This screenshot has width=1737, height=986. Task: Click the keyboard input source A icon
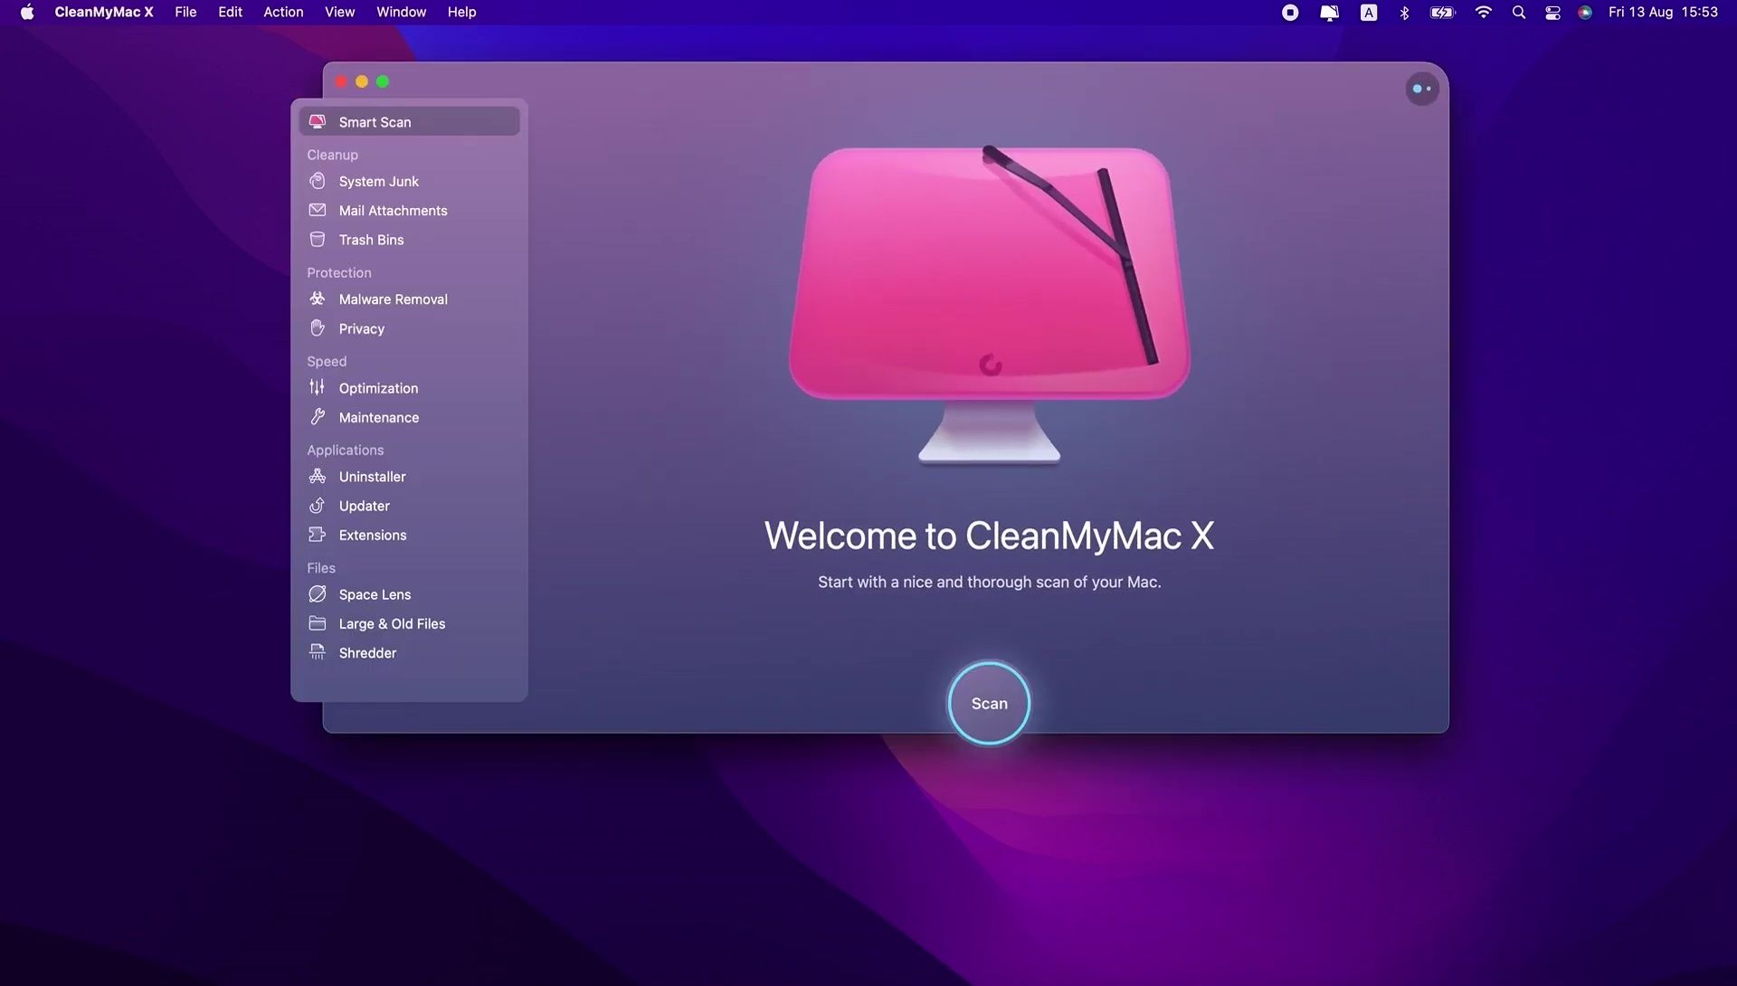[x=1369, y=12]
